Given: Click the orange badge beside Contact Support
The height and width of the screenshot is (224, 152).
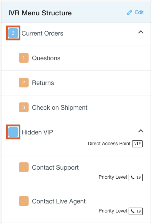Looking at the screenshot, I should [24, 167].
